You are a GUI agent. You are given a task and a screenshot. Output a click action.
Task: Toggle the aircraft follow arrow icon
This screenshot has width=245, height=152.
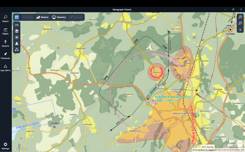click(x=17, y=44)
